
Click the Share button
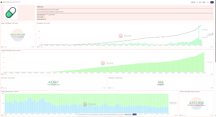point(204,2)
